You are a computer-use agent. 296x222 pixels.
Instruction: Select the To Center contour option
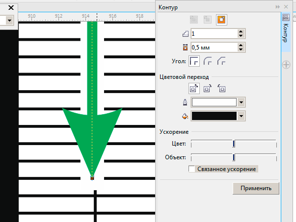pyautogui.click(x=194, y=20)
